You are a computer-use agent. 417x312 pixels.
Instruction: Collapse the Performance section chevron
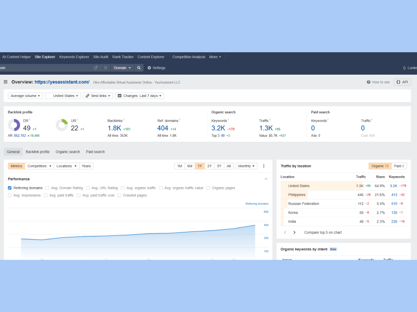coord(266,179)
